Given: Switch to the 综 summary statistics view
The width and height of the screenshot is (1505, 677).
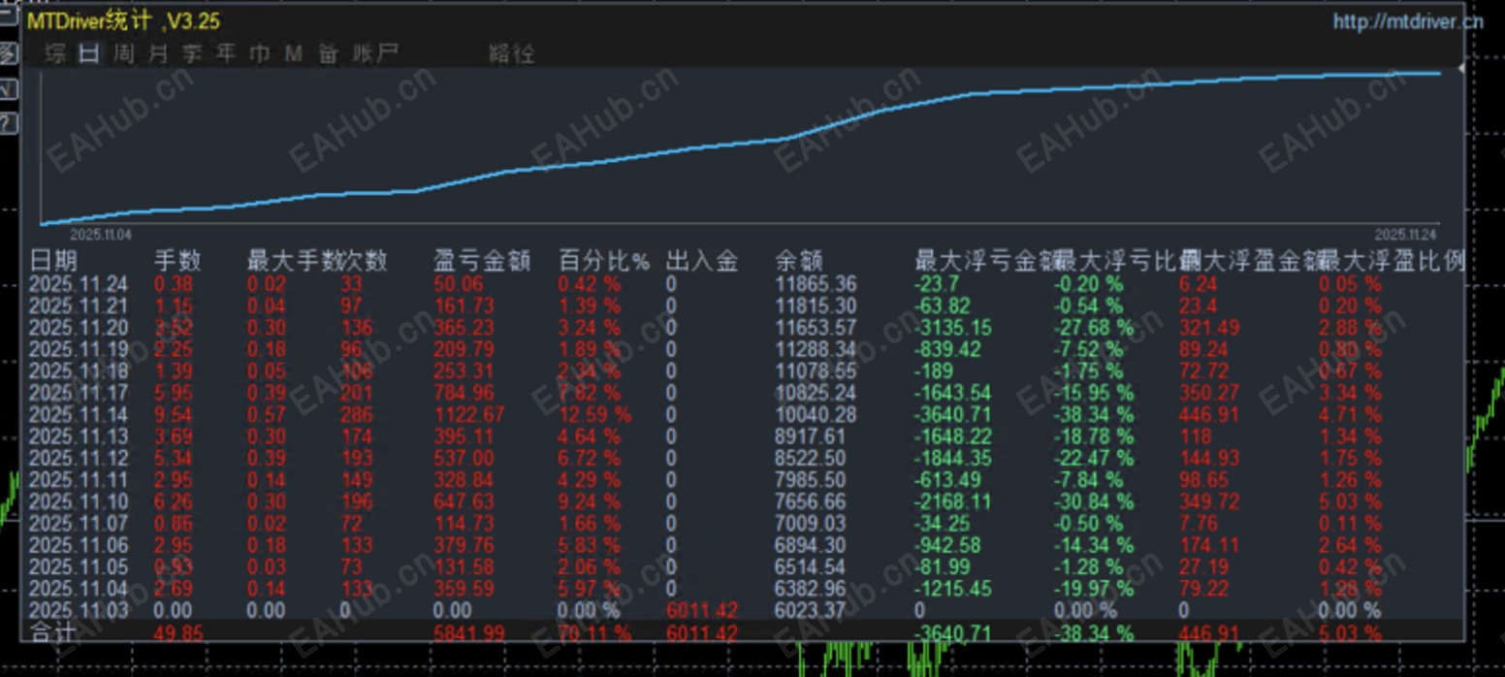Looking at the screenshot, I should [x=55, y=54].
